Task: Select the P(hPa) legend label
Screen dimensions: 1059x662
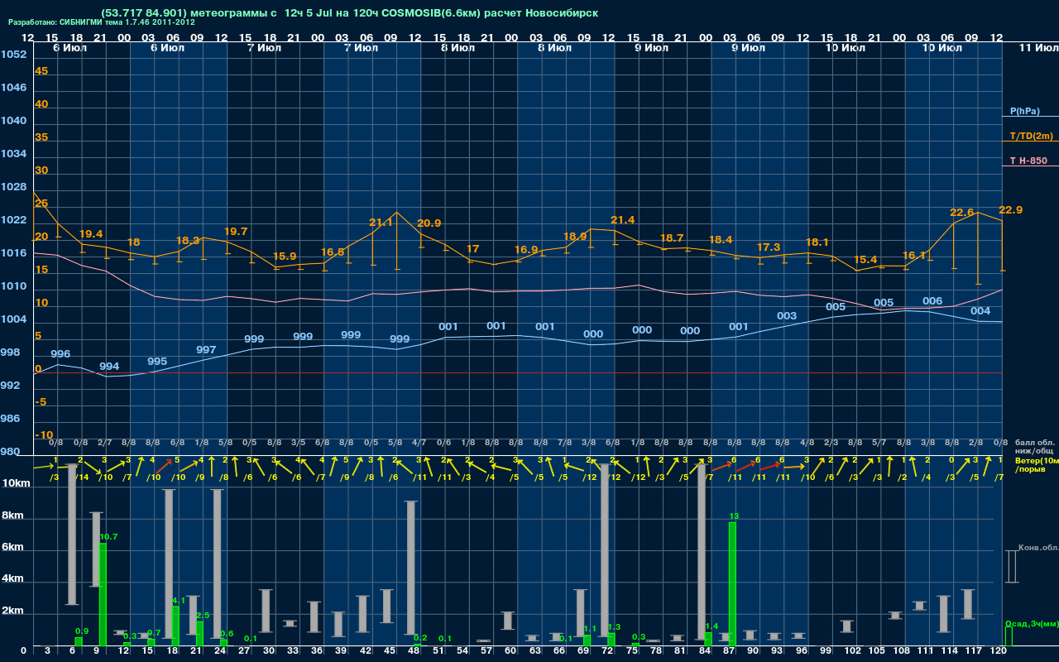Action: tap(1024, 111)
